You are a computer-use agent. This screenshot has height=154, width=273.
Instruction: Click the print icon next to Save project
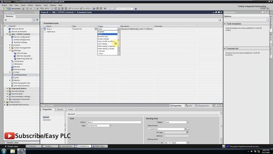(x=23, y=9)
